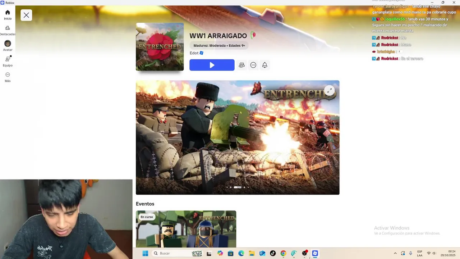The height and width of the screenshot is (259, 460).
Task: Expand the screenshot to fullscreen
Action: point(329,91)
